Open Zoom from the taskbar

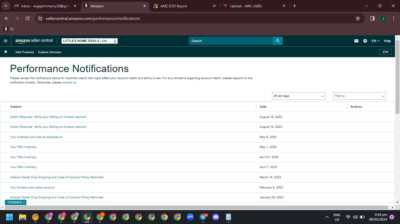[190, 217]
